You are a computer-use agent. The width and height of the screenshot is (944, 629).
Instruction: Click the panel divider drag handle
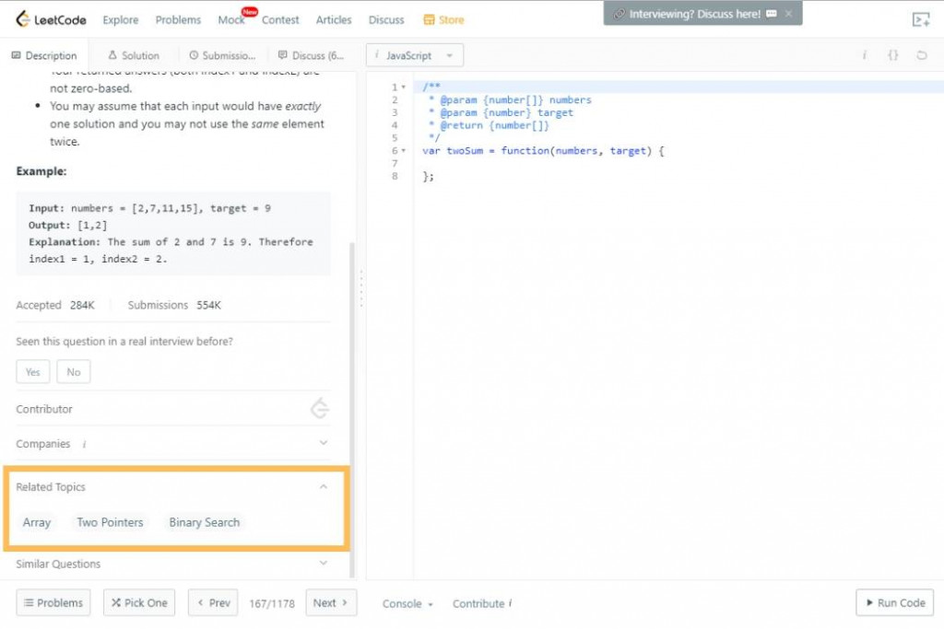click(x=361, y=288)
